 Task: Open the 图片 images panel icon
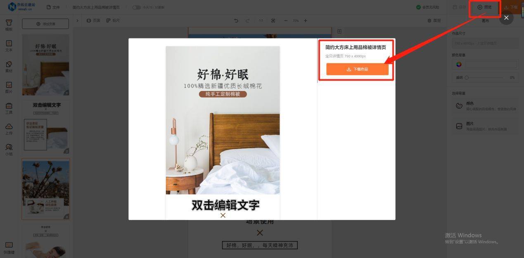9,87
